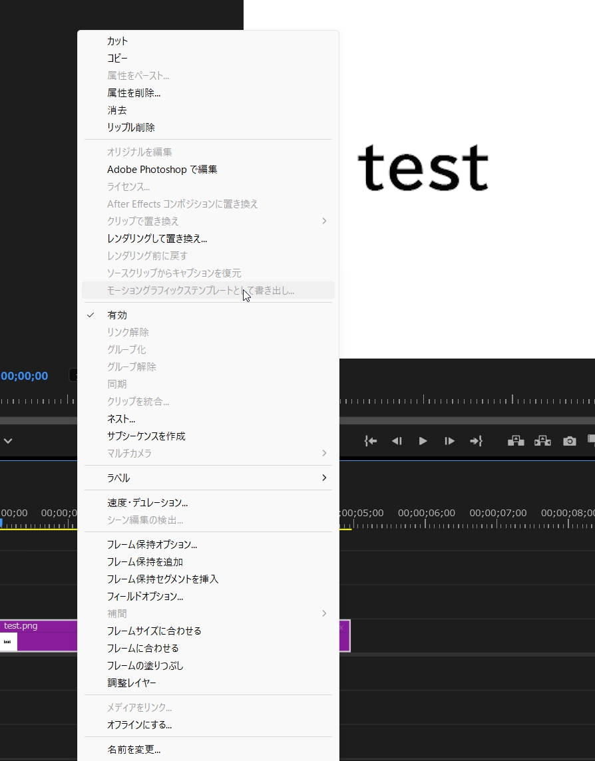Choose フレームに合わせる entry
Viewport: 595px width, 761px height.
click(x=208, y=648)
